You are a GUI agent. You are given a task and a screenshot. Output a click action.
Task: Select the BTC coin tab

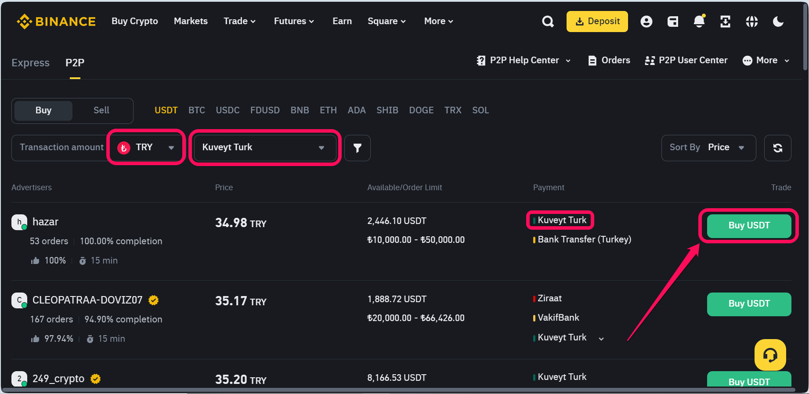tap(197, 110)
